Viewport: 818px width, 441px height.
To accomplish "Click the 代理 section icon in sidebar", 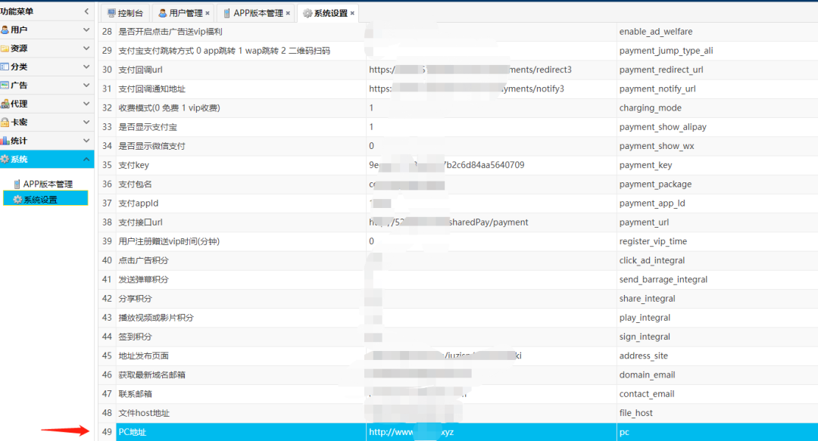I will point(5,104).
